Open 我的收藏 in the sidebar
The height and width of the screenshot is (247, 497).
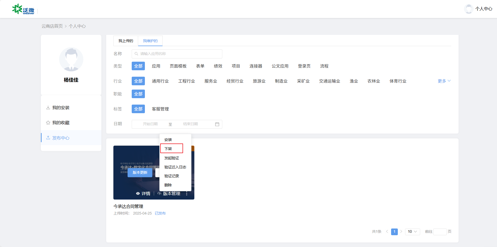coord(61,123)
